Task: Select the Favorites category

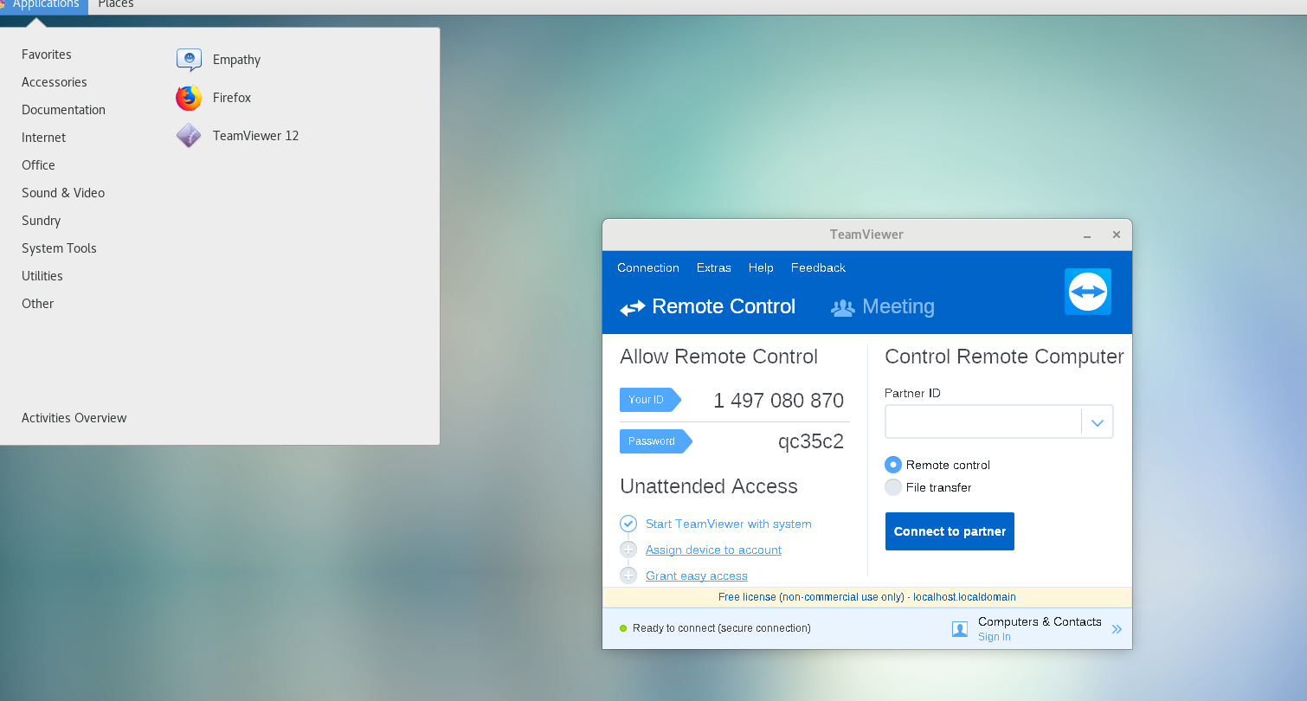Action: tap(47, 55)
